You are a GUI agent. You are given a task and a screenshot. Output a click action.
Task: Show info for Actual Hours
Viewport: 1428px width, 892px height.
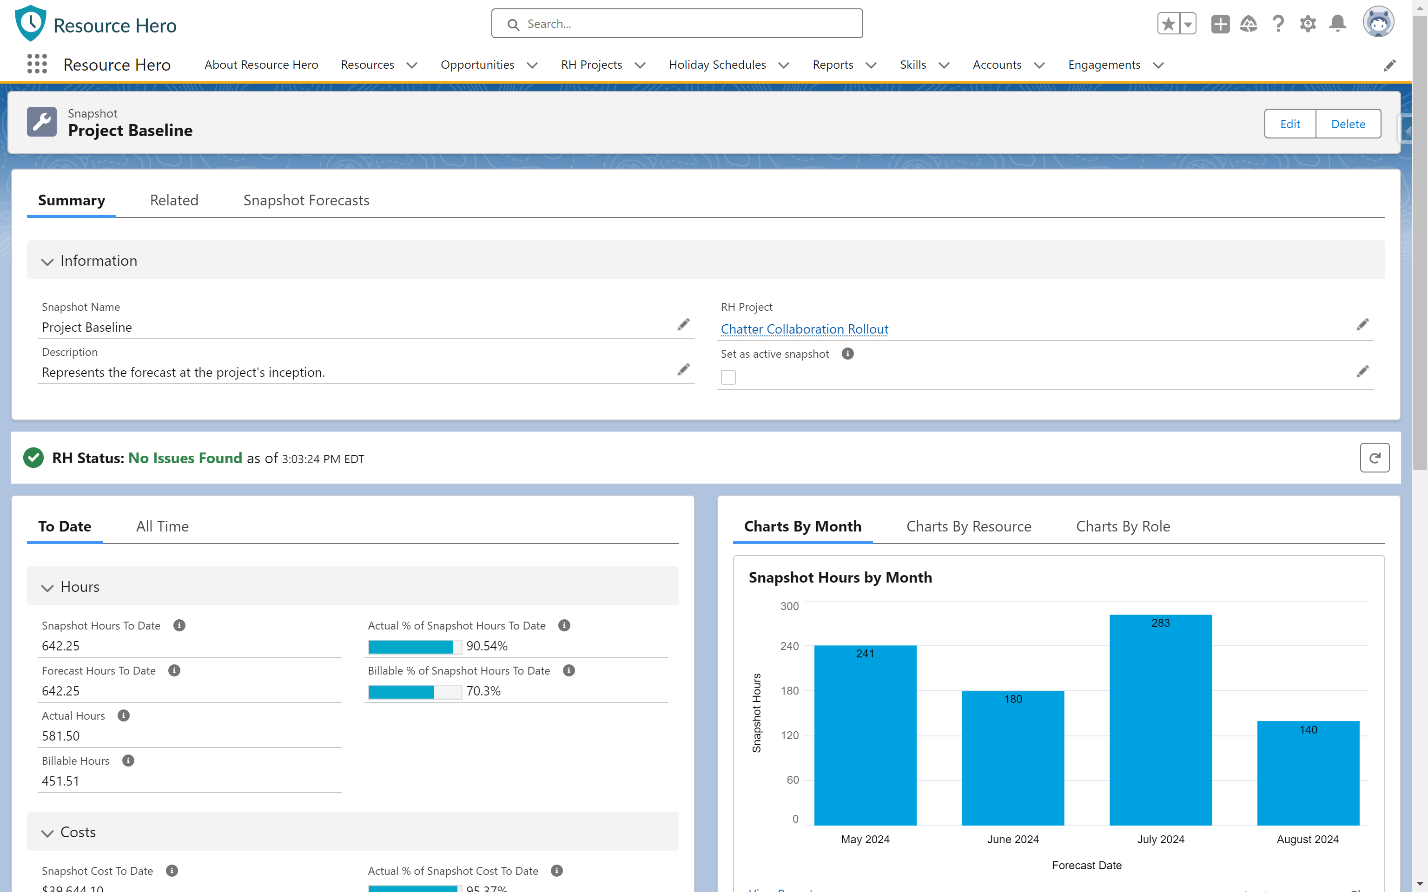click(123, 715)
